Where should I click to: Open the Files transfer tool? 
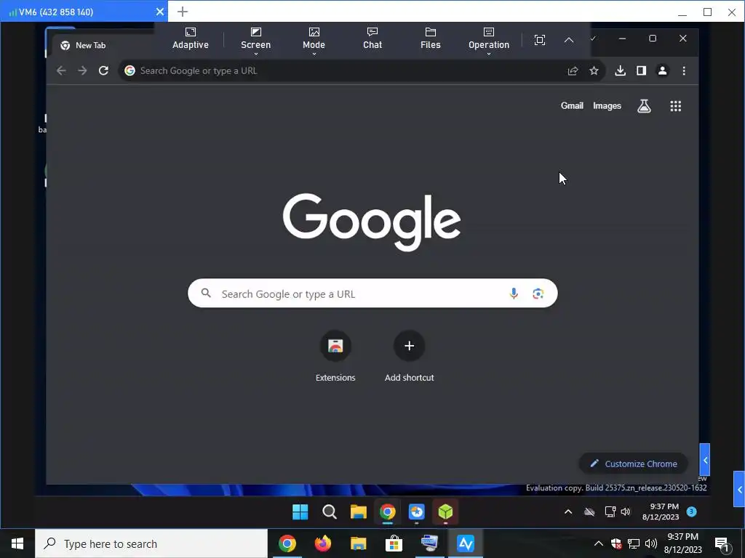coord(431,39)
